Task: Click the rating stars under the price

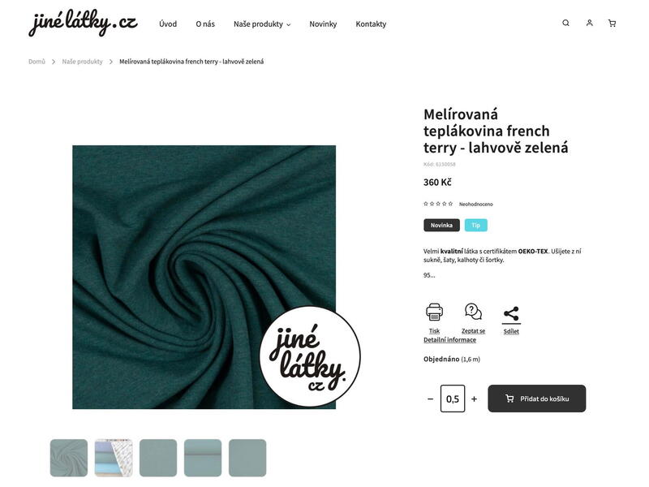Action: pyautogui.click(x=438, y=204)
